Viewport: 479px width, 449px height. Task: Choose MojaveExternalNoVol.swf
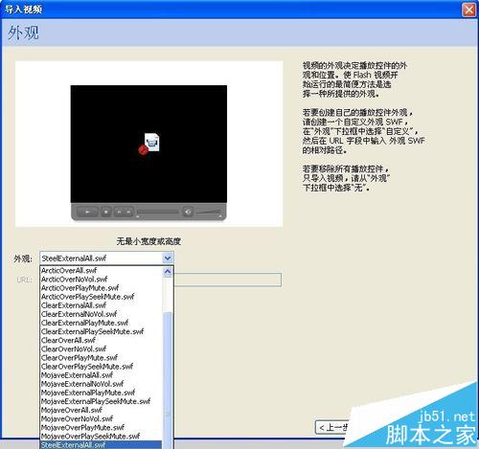point(101,384)
